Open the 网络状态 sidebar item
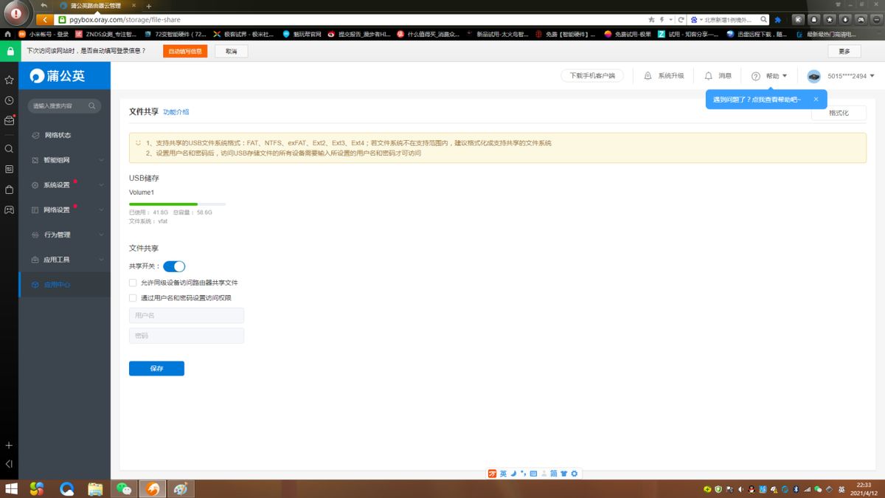 pos(64,135)
